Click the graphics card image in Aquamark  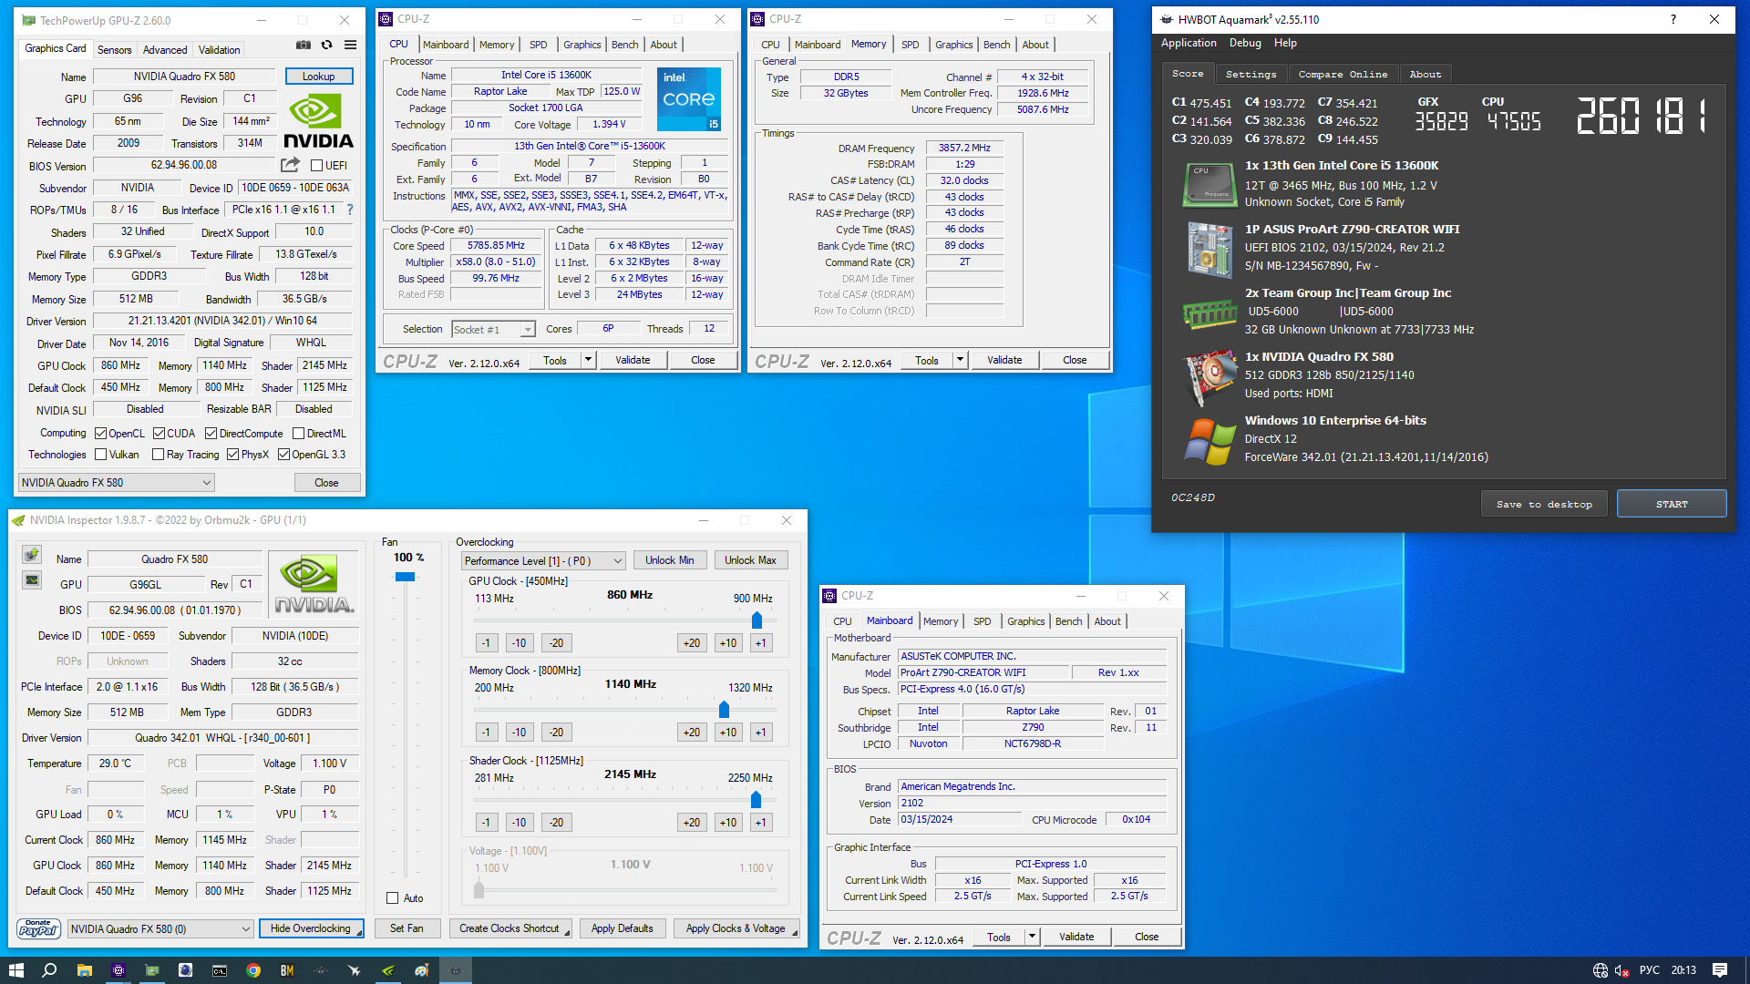click(1210, 378)
